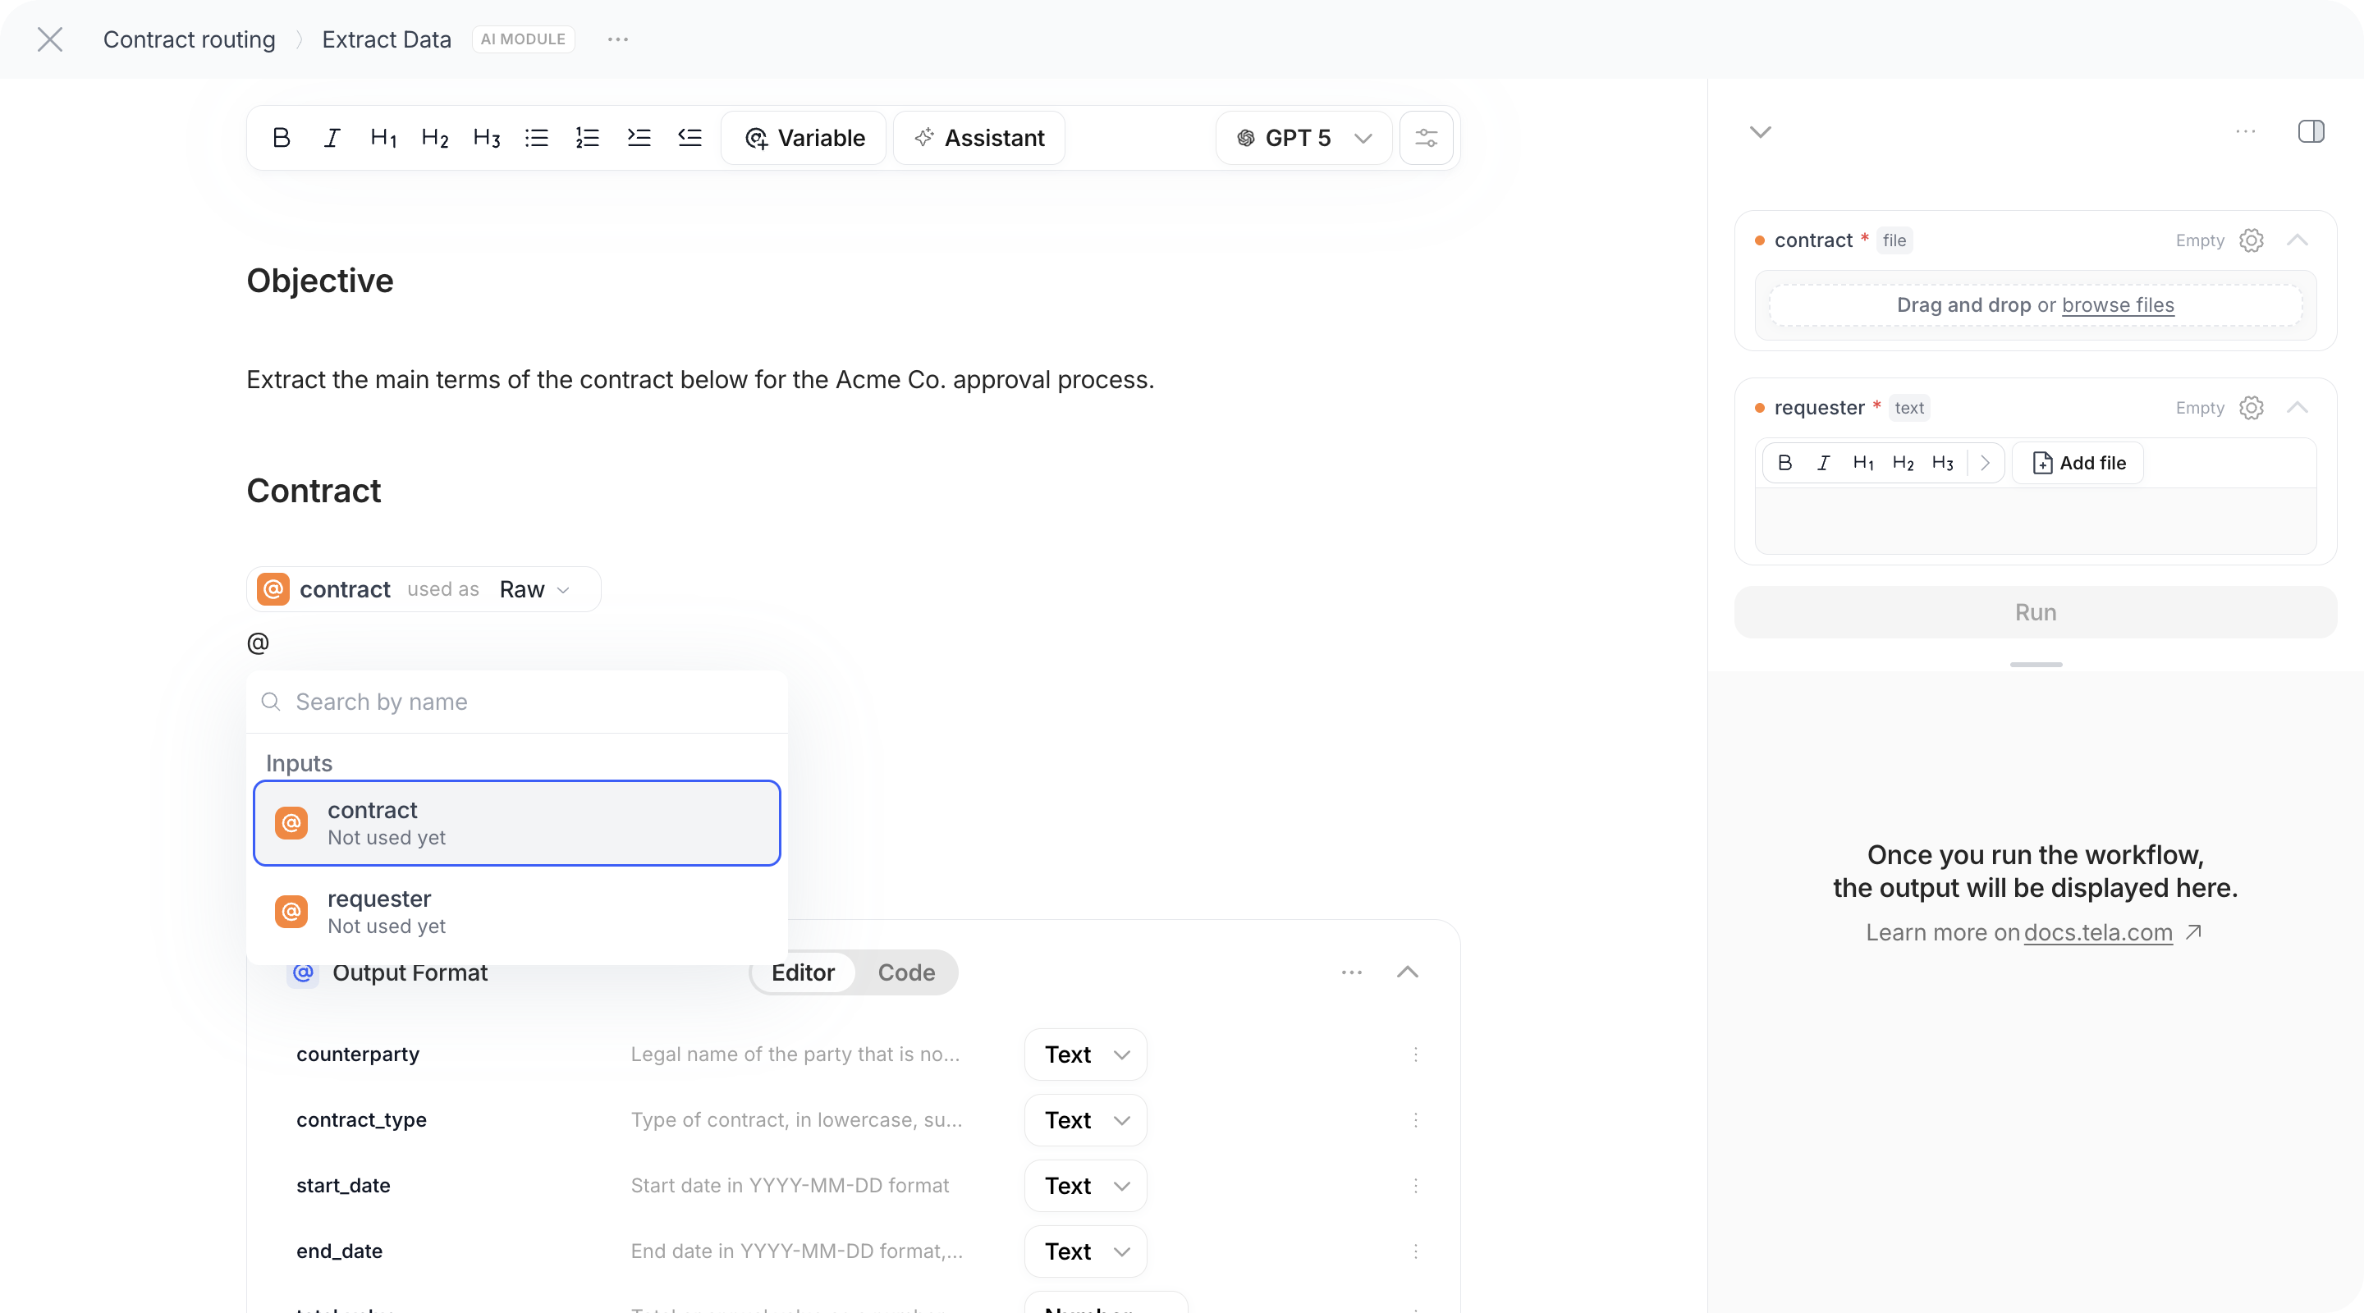This screenshot has width=2364, height=1313.
Task: Select requester from the Inputs list
Action: click(516, 912)
